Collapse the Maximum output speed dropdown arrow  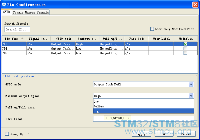(191, 96)
